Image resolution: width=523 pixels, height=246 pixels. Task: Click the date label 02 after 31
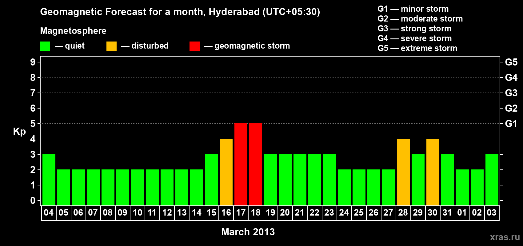point(477,212)
